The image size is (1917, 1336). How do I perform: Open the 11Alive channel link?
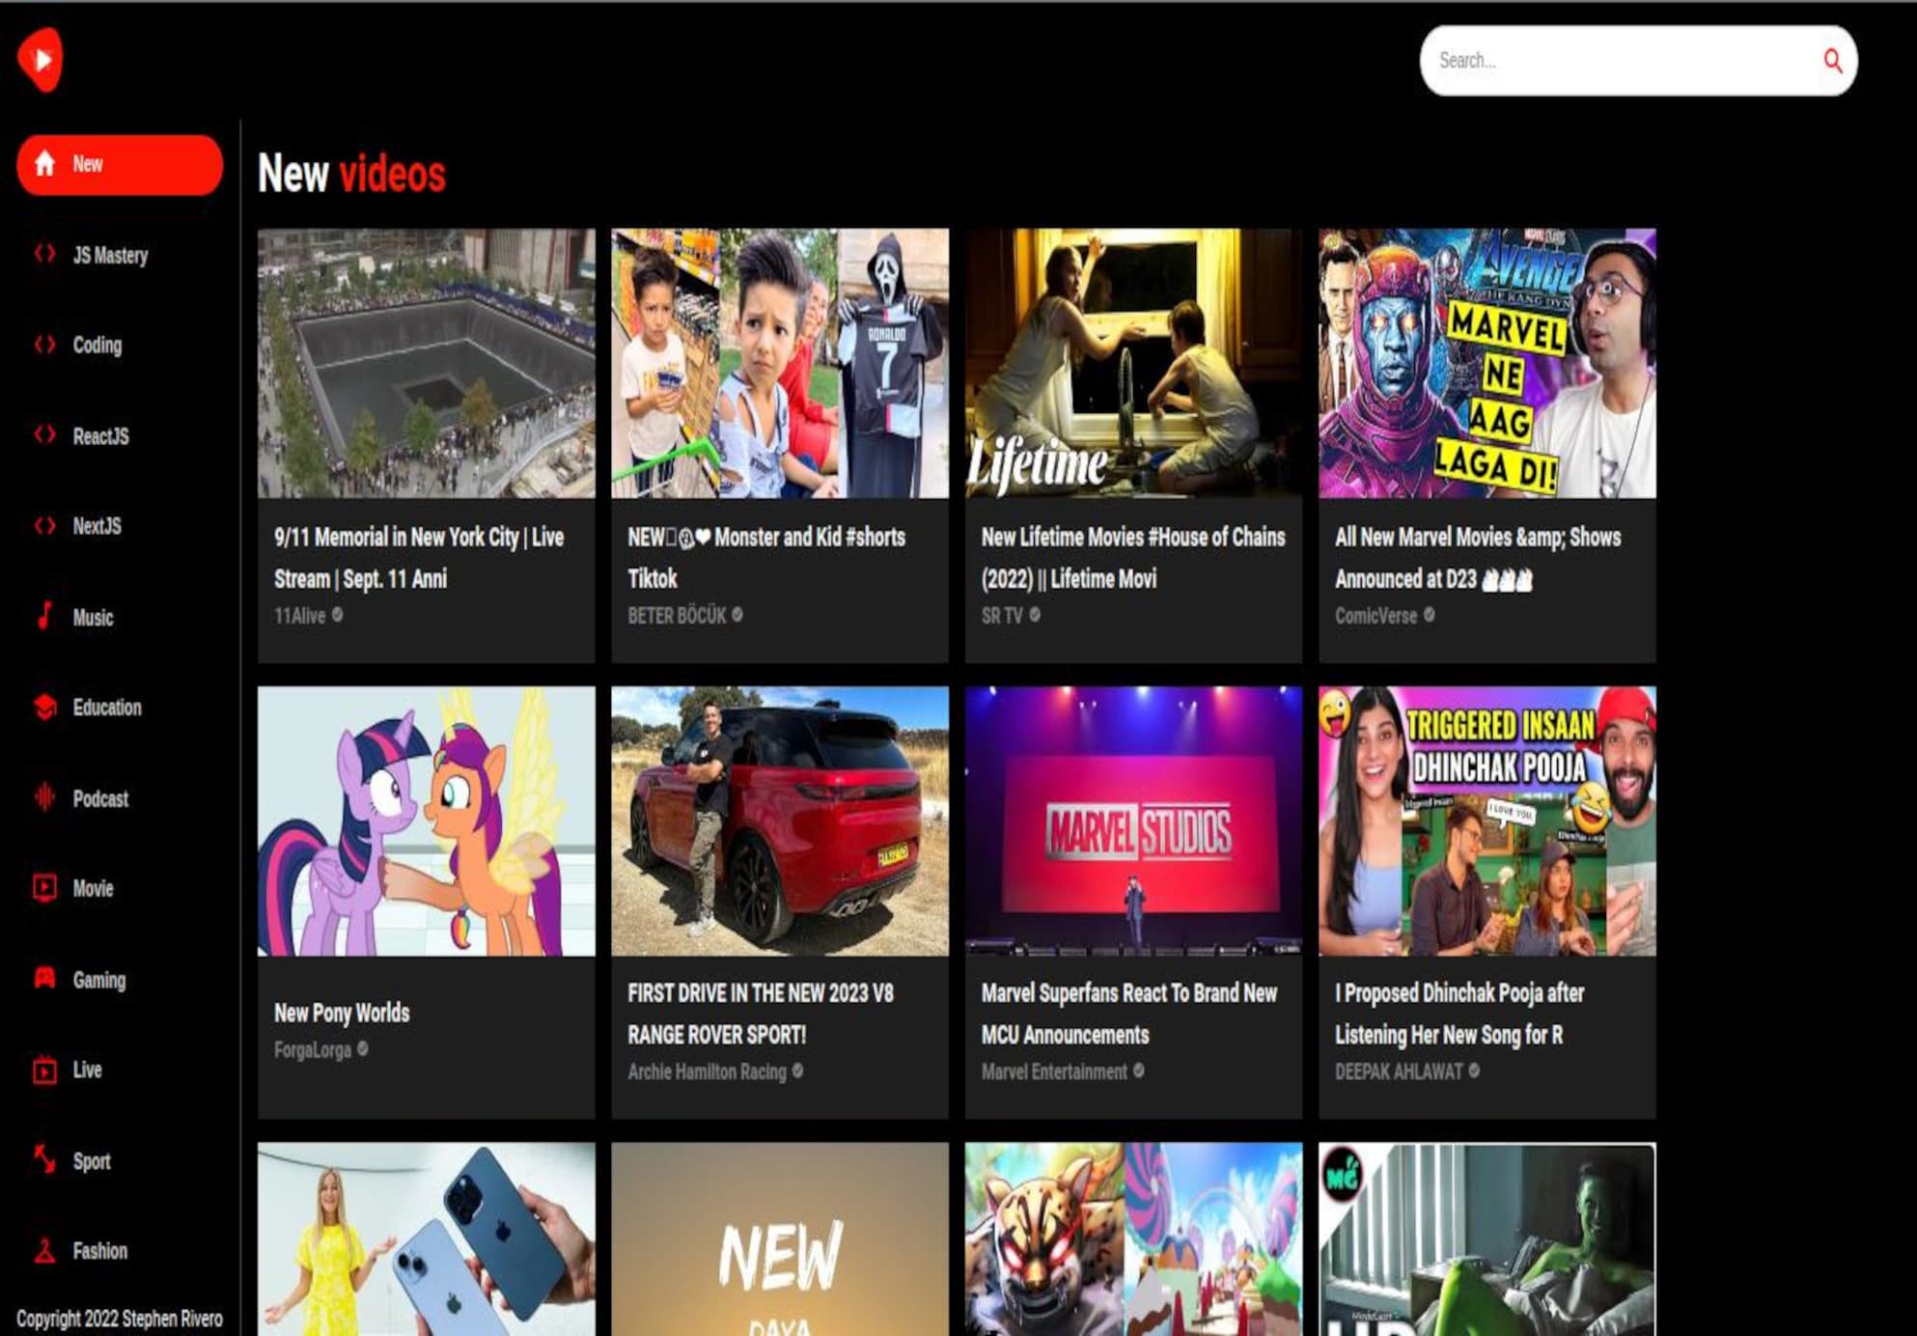tap(299, 615)
